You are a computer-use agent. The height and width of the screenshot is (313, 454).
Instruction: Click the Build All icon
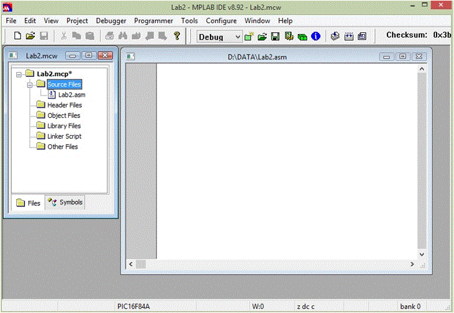(x=349, y=37)
